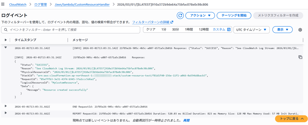Click 現時点では新しいイベントはありません text

101,120
